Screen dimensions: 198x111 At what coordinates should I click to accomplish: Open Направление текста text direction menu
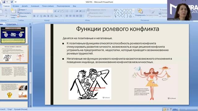click(97, 10)
